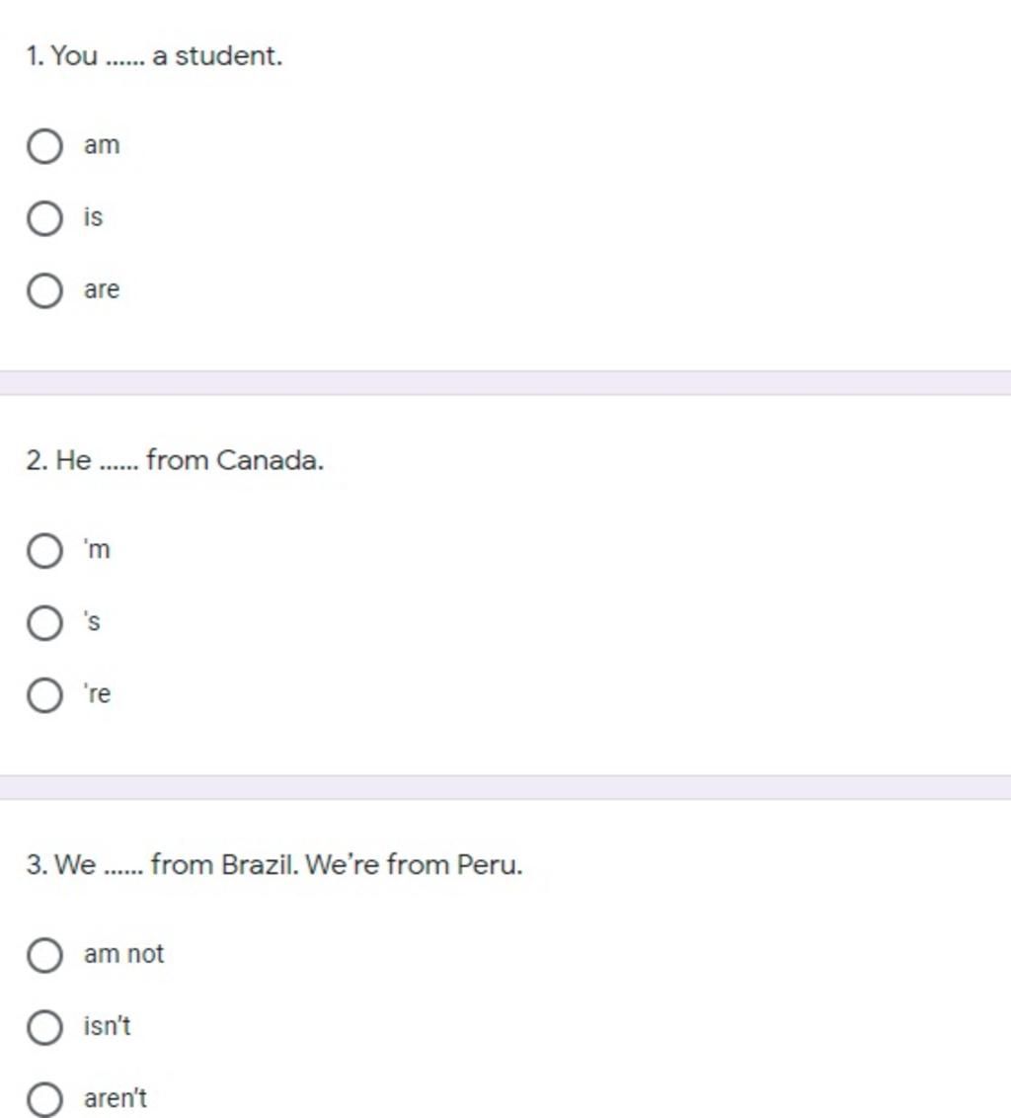Select the 'am' radio button for question 1
This screenshot has width=1011, height=1118.
pos(44,146)
